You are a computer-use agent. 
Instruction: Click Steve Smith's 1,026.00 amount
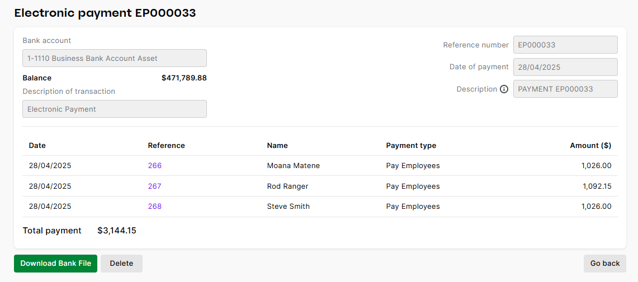(597, 207)
